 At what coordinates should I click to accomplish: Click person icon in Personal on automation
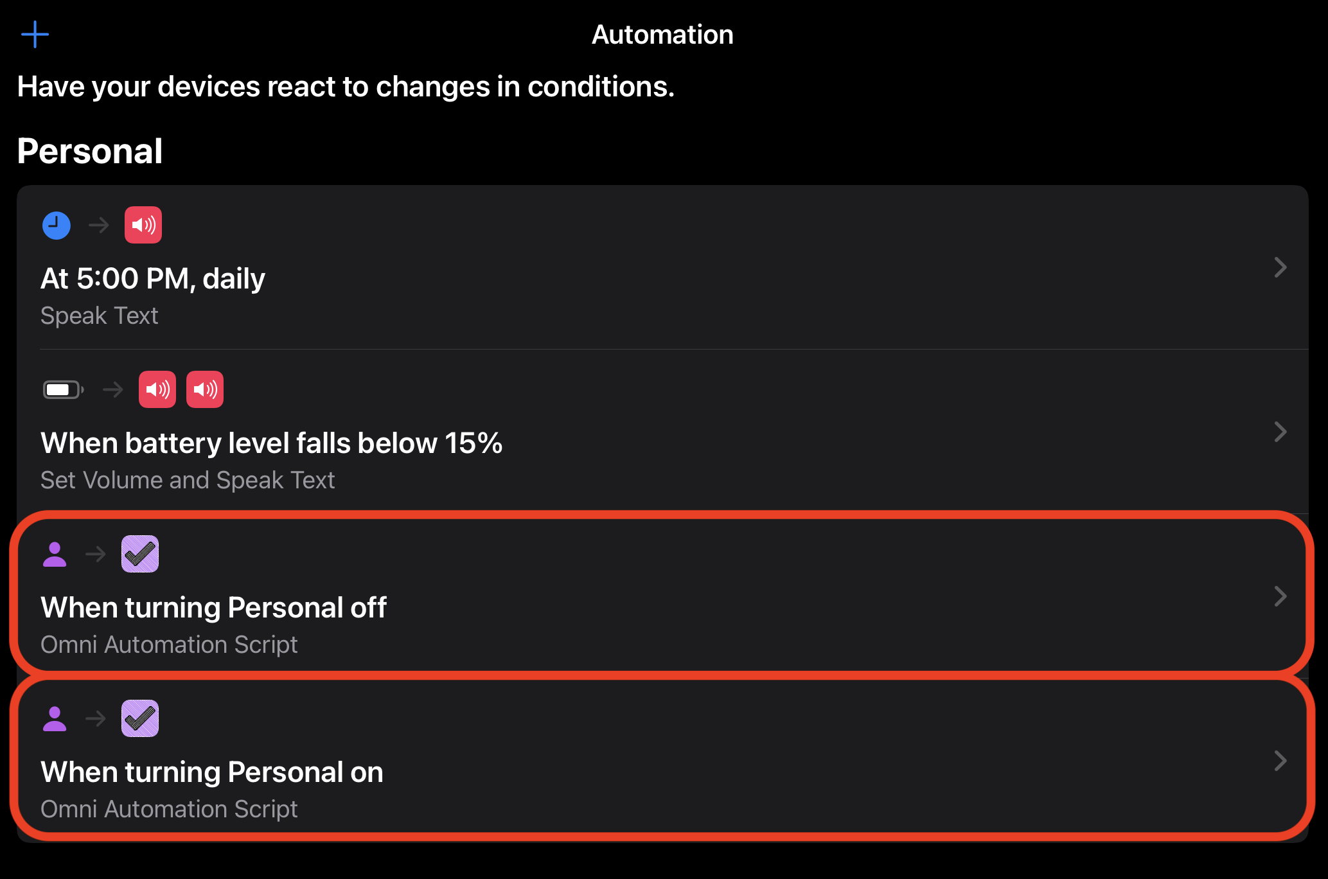(x=55, y=718)
